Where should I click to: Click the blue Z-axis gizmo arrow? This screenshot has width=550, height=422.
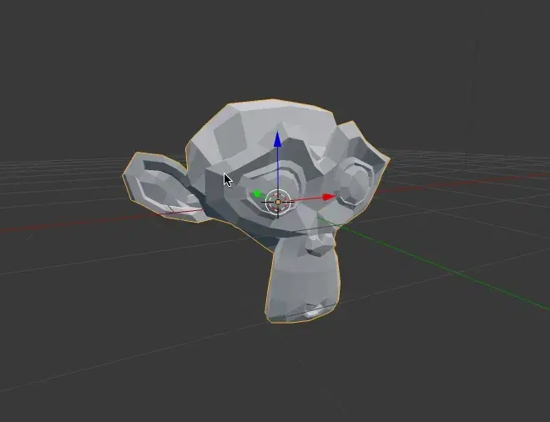pos(278,139)
